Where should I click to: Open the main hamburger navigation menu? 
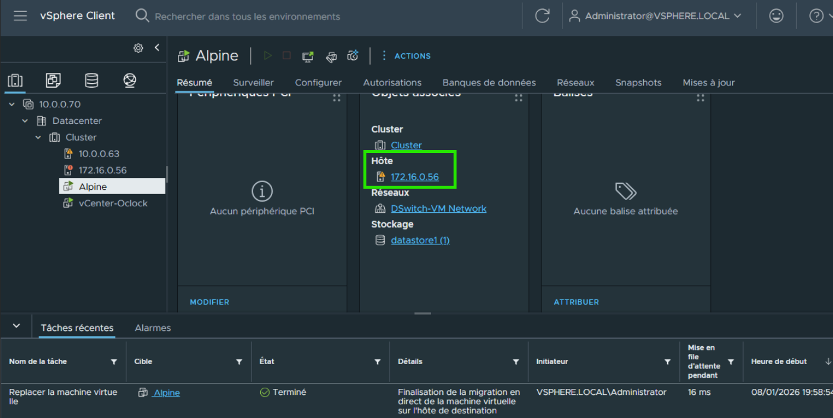pyautogui.click(x=20, y=16)
